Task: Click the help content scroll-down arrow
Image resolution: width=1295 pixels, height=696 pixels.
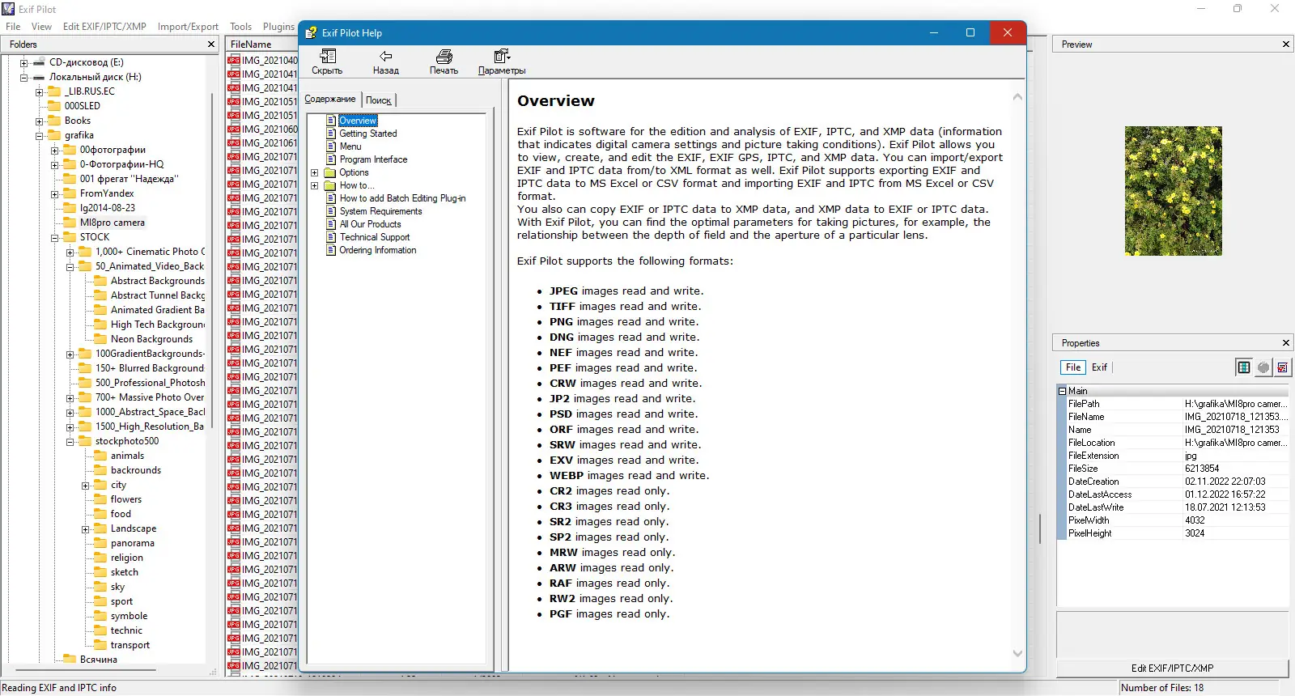Action: (1017, 653)
